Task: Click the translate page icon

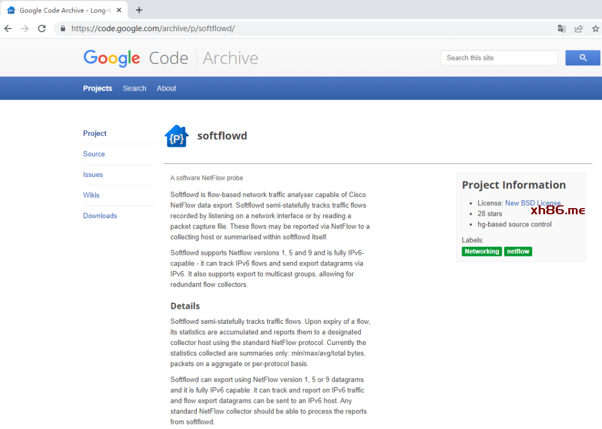Action: coord(562,28)
